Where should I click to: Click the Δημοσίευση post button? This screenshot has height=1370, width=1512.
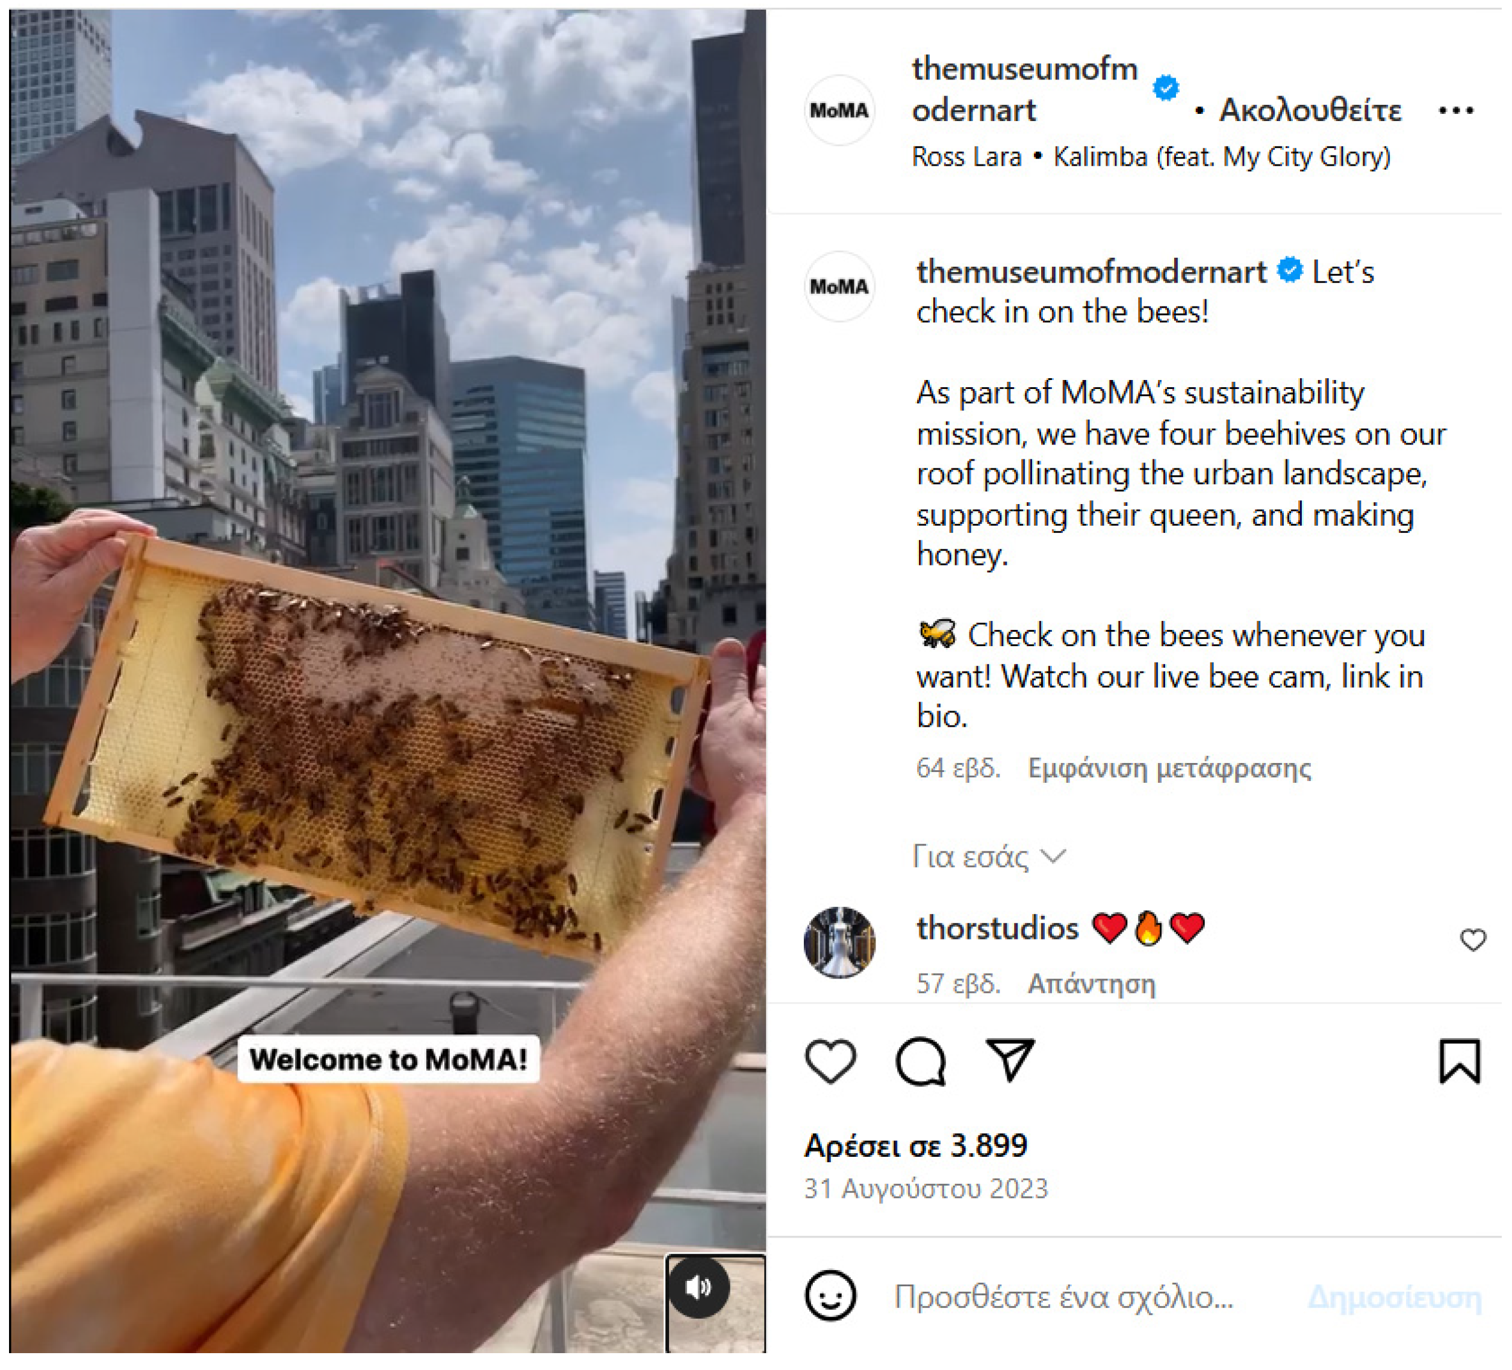tap(1394, 1297)
